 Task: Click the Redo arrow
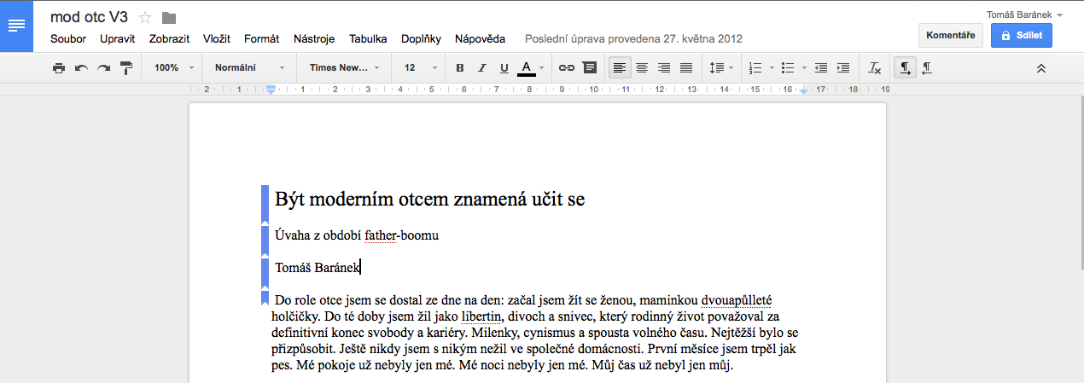pos(104,68)
